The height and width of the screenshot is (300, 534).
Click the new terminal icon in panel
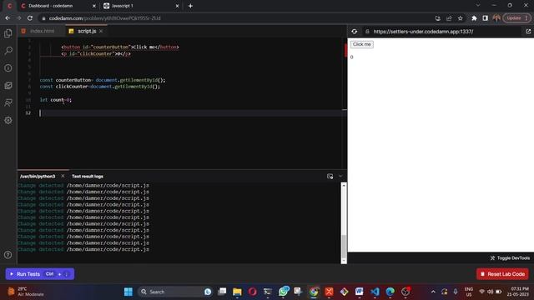coord(330,176)
